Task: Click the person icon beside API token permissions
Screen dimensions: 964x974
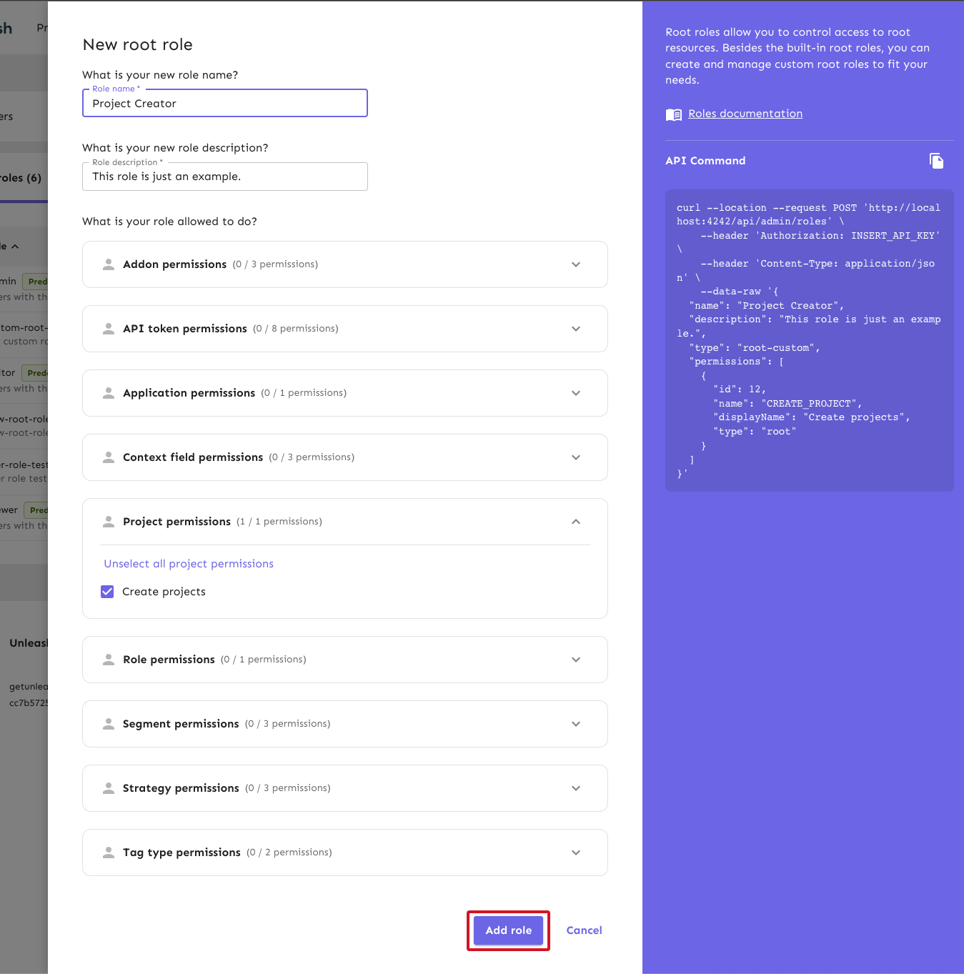Action: coord(109,329)
